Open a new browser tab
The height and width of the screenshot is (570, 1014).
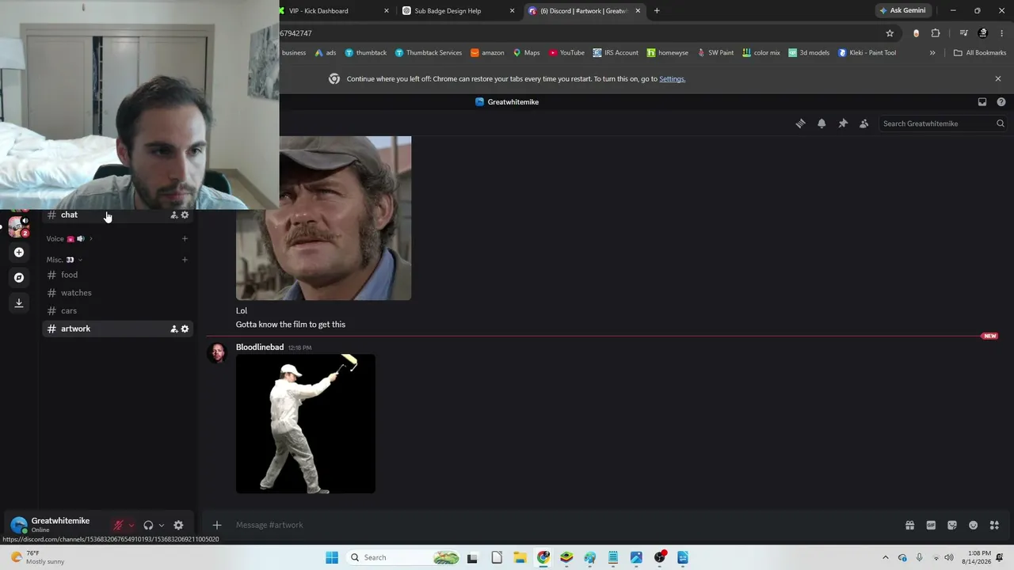[x=657, y=11]
